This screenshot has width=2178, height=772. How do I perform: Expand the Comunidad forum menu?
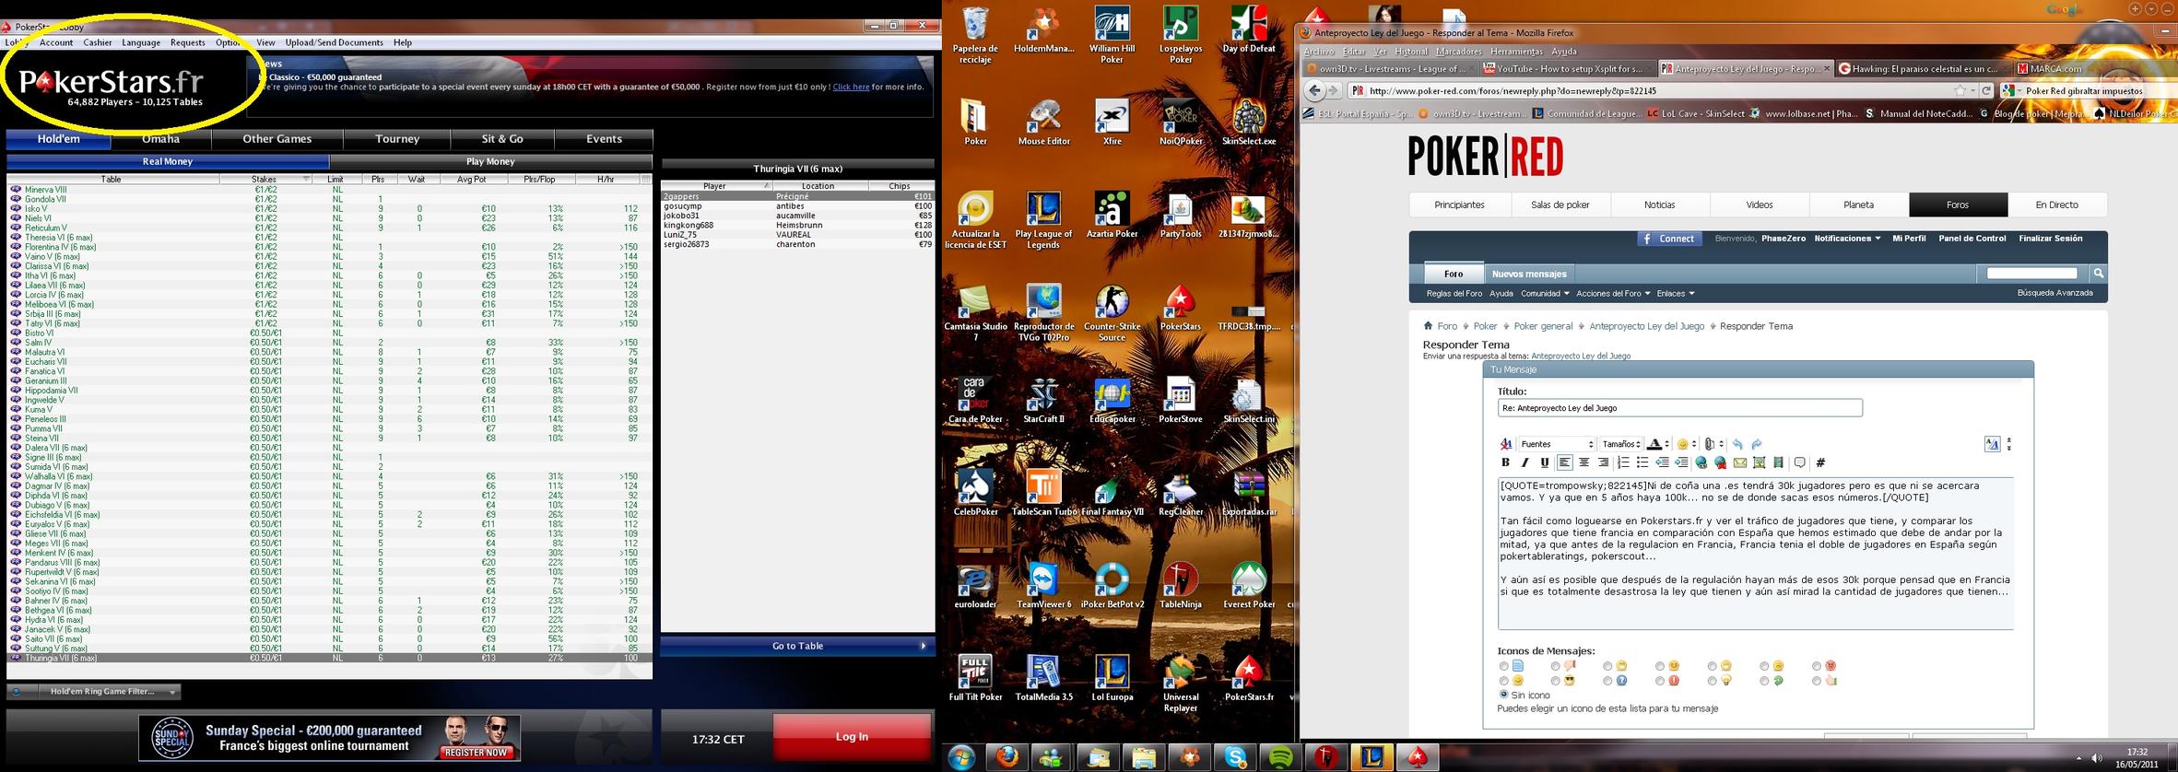pos(1544,293)
